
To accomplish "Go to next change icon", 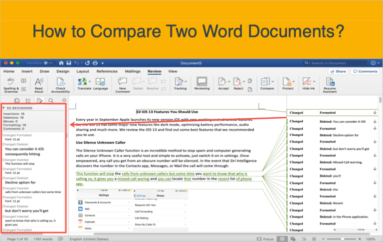I will click(250, 90).
